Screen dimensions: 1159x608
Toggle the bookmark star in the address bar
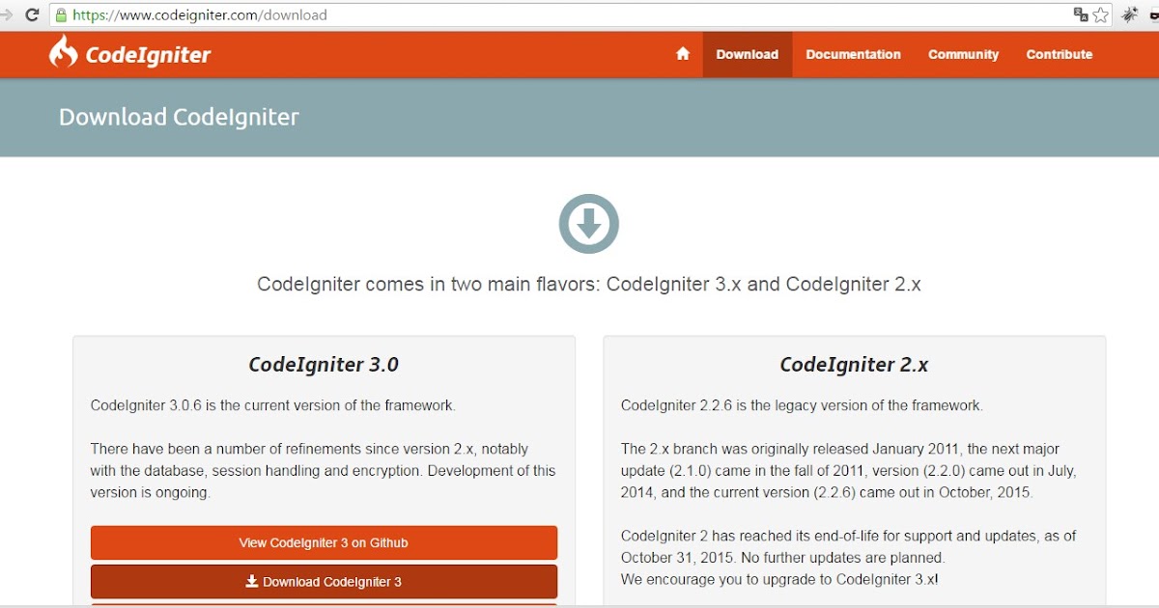1099,14
